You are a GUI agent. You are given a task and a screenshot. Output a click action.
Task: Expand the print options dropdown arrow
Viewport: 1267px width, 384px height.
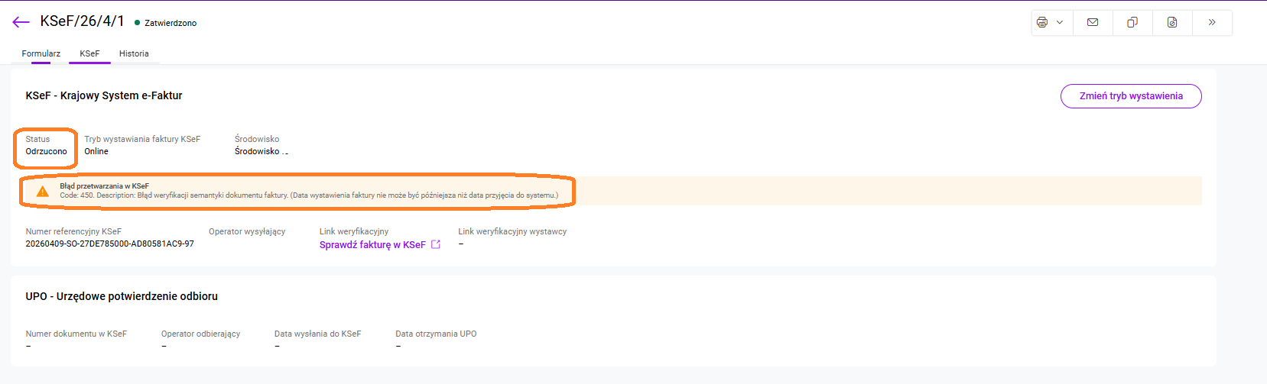(x=1060, y=22)
